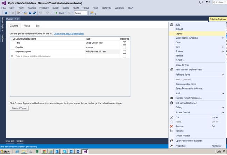Click Lync icon in the taskbar
227x155 pixels.
pyautogui.click(x=57, y=152)
